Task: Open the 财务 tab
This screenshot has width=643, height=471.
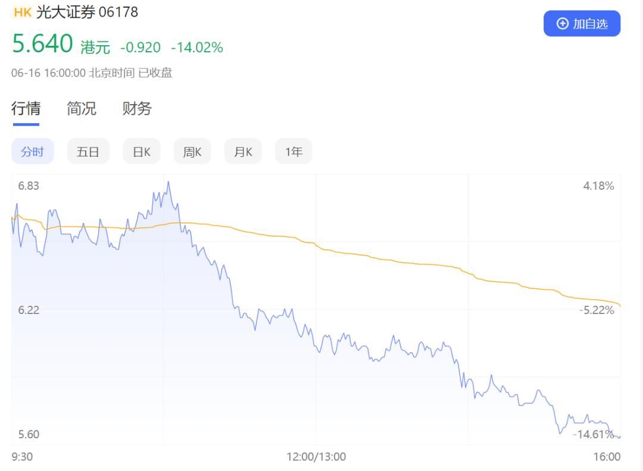Action: point(137,109)
